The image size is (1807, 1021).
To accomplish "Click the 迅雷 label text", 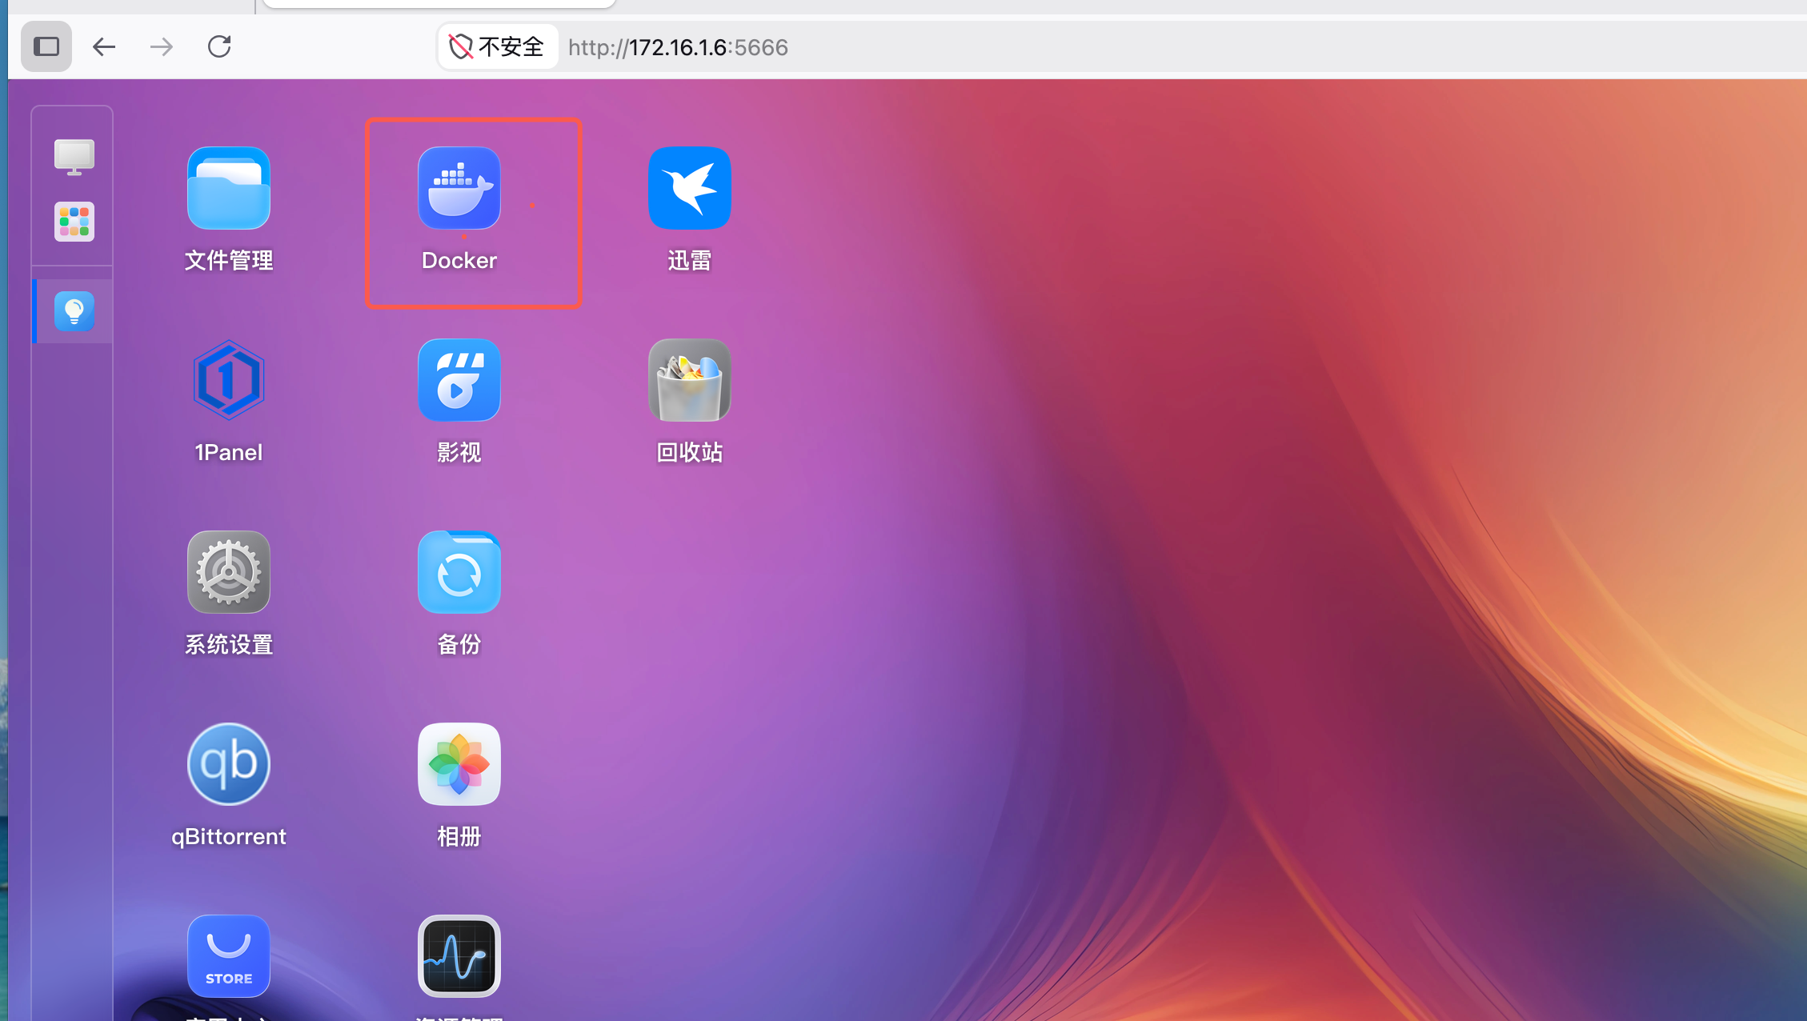I will click(x=690, y=261).
